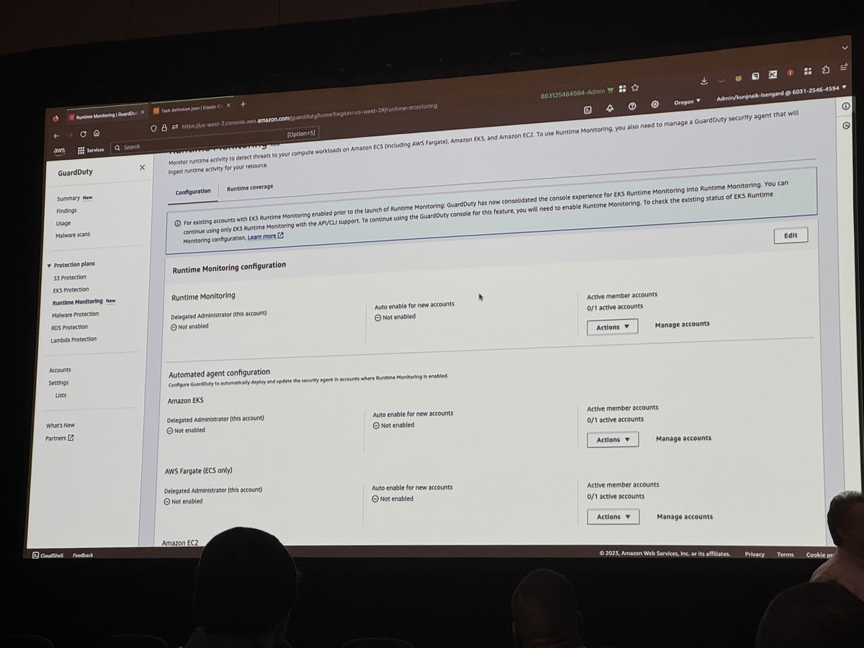Open the info panel icon on right edge
864x648 pixels.
[x=846, y=106]
